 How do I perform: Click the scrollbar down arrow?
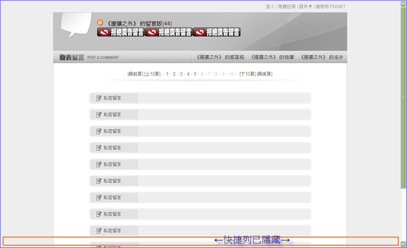pyautogui.click(x=403, y=244)
